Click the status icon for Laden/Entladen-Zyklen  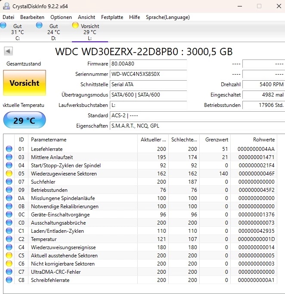coord(9,231)
